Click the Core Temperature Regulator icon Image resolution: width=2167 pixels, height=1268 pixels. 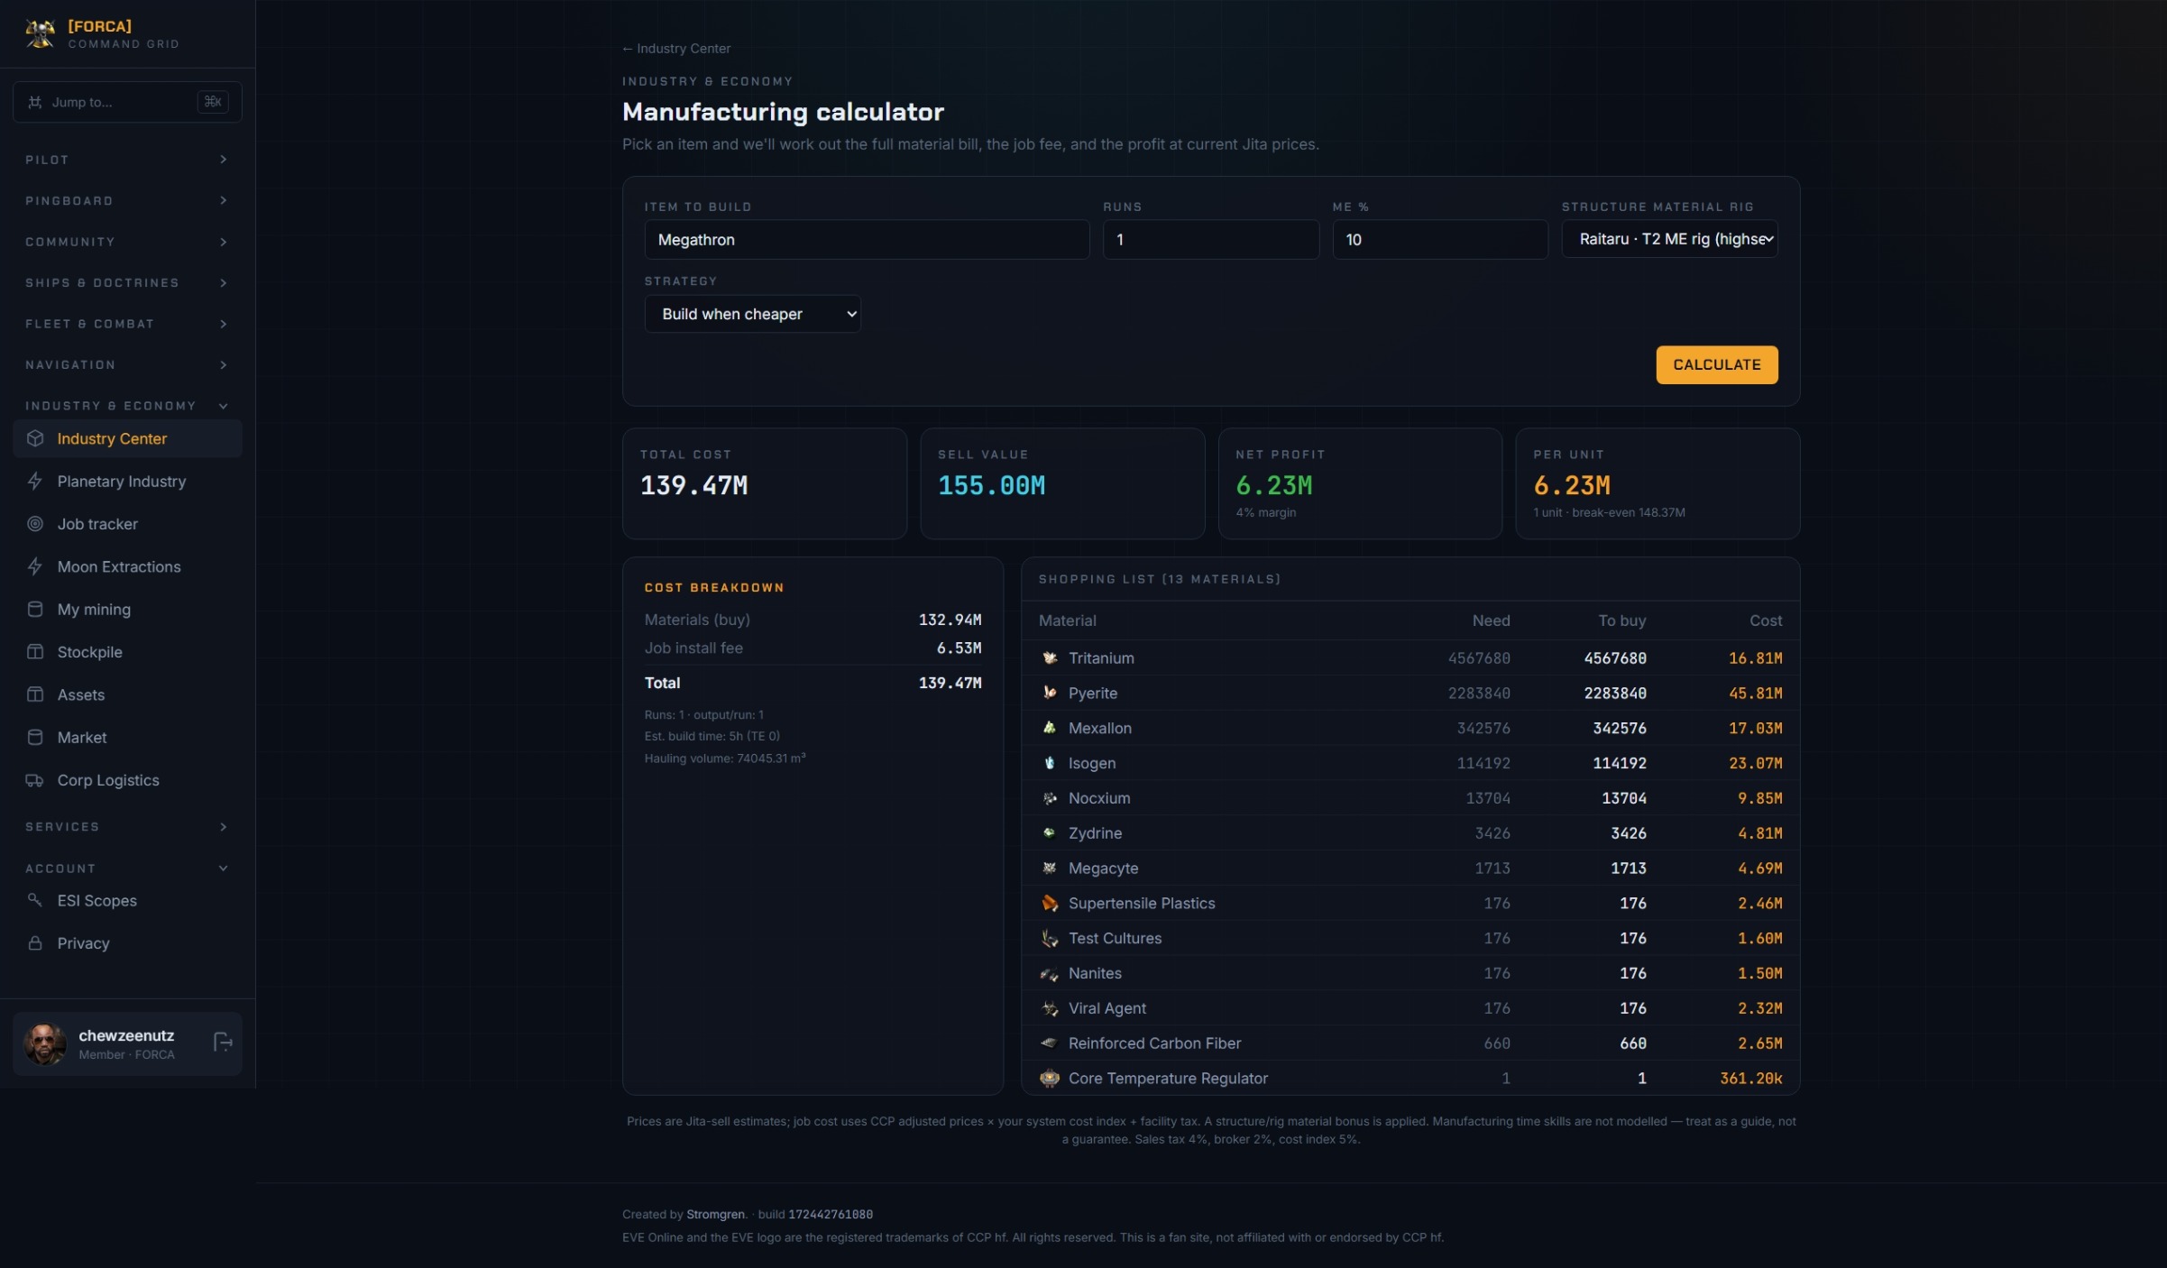click(1050, 1078)
